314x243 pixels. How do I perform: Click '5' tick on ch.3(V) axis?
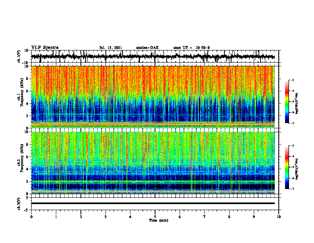pyautogui.click(x=27, y=198)
